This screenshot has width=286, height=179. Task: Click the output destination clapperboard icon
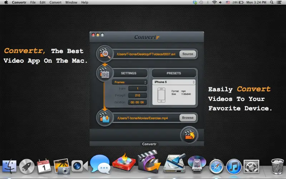[x=105, y=118]
